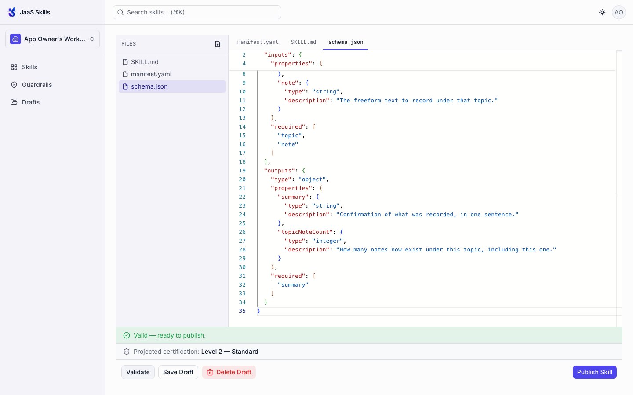Select SKILL.md in the files list
Screen dimensions: 633x395
[172, 62]
